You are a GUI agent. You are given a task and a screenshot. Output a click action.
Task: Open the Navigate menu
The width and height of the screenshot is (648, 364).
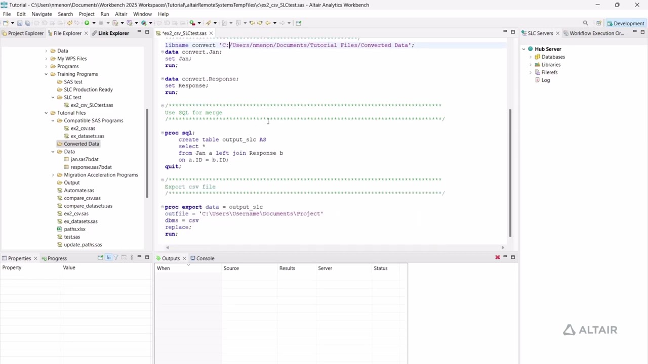(42, 14)
